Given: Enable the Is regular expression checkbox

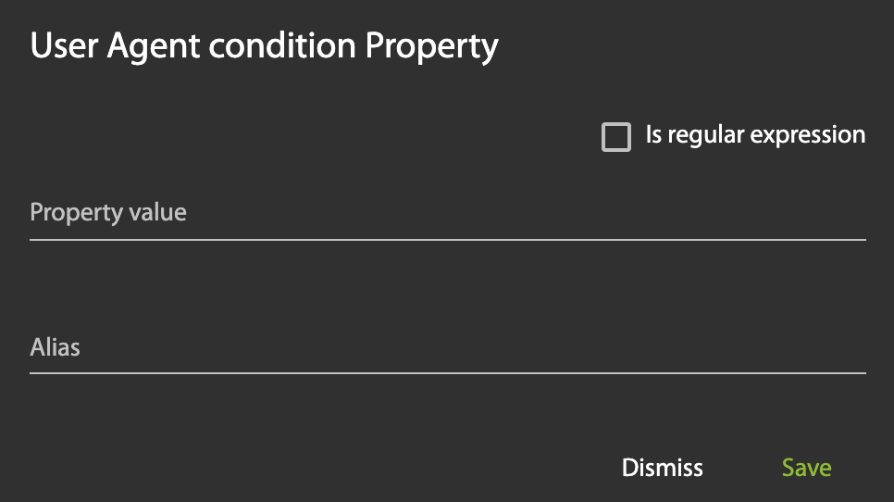Looking at the screenshot, I should click(x=616, y=137).
